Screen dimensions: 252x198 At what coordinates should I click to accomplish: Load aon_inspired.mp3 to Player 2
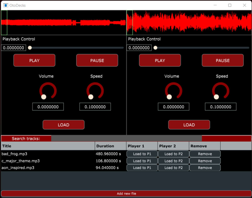(x=173, y=168)
